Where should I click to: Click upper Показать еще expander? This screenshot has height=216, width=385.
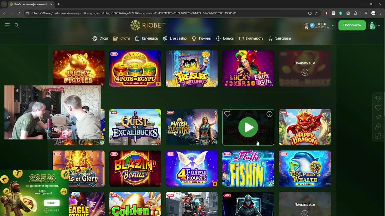tap(305, 68)
